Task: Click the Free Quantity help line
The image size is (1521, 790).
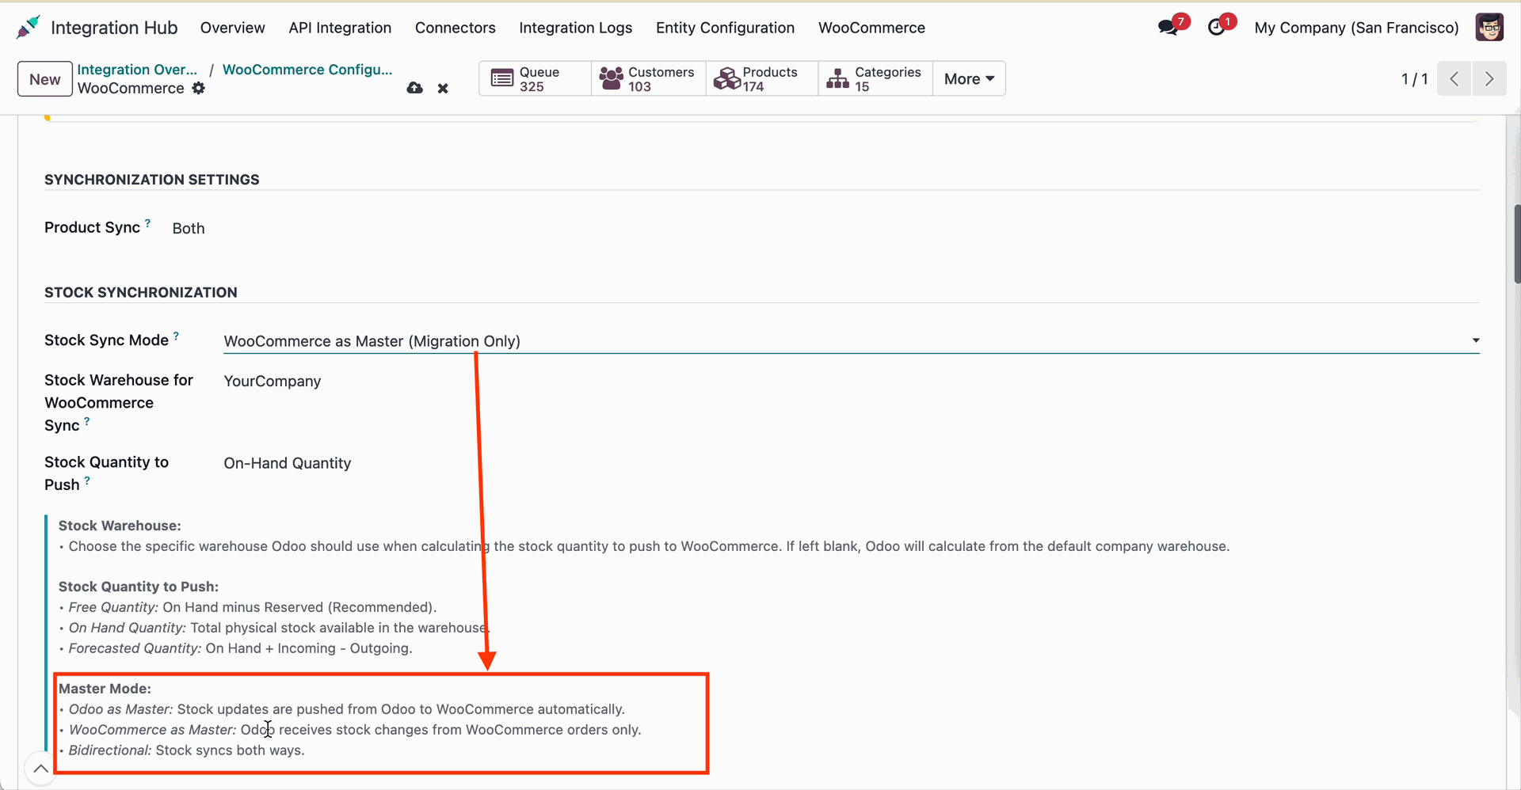Action: (x=253, y=607)
